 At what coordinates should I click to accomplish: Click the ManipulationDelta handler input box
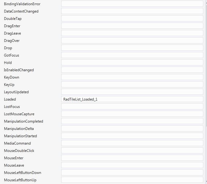pyautogui.click(x=132, y=128)
